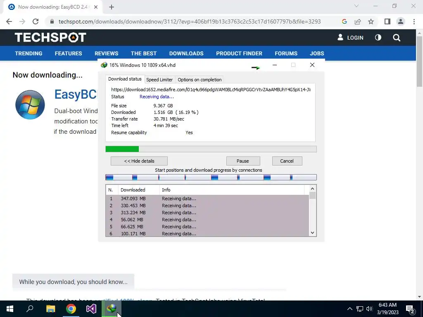The width and height of the screenshot is (423, 317).
Task: Minimize the IDM download dialog
Action: pos(275,65)
